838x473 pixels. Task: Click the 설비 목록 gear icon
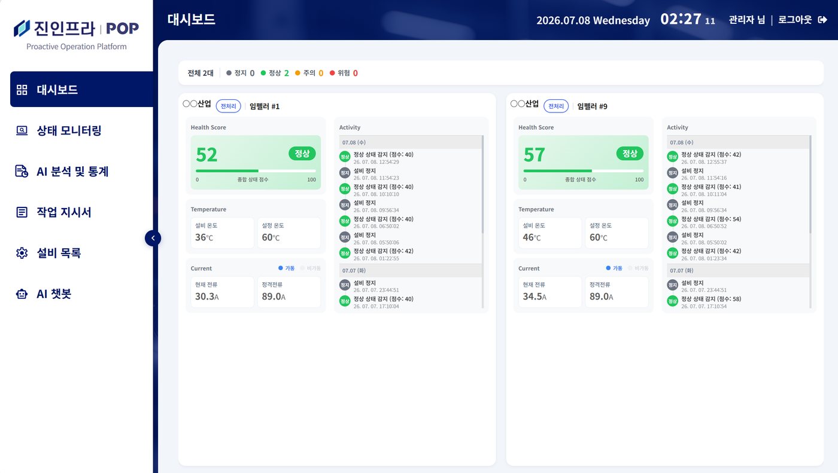pyautogui.click(x=22, y=253)
